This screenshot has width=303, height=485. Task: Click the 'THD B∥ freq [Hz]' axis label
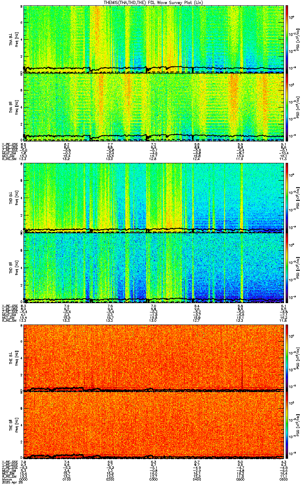pos(14,268)
